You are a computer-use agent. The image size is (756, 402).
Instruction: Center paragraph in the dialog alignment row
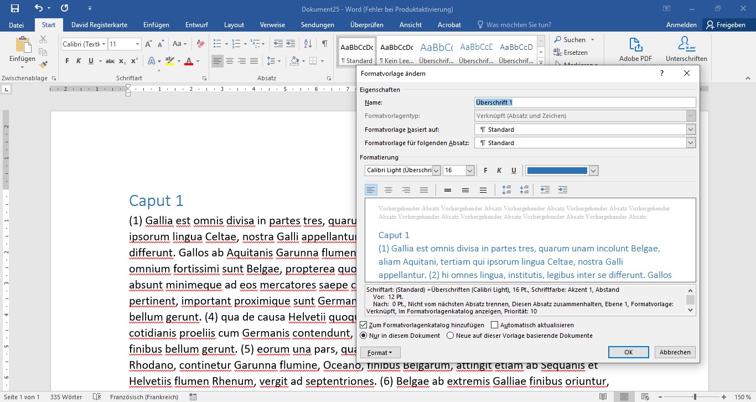click(x=389, y=190)
